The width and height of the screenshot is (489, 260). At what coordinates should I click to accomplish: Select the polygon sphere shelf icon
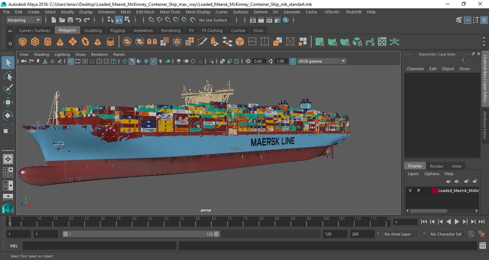23,42
